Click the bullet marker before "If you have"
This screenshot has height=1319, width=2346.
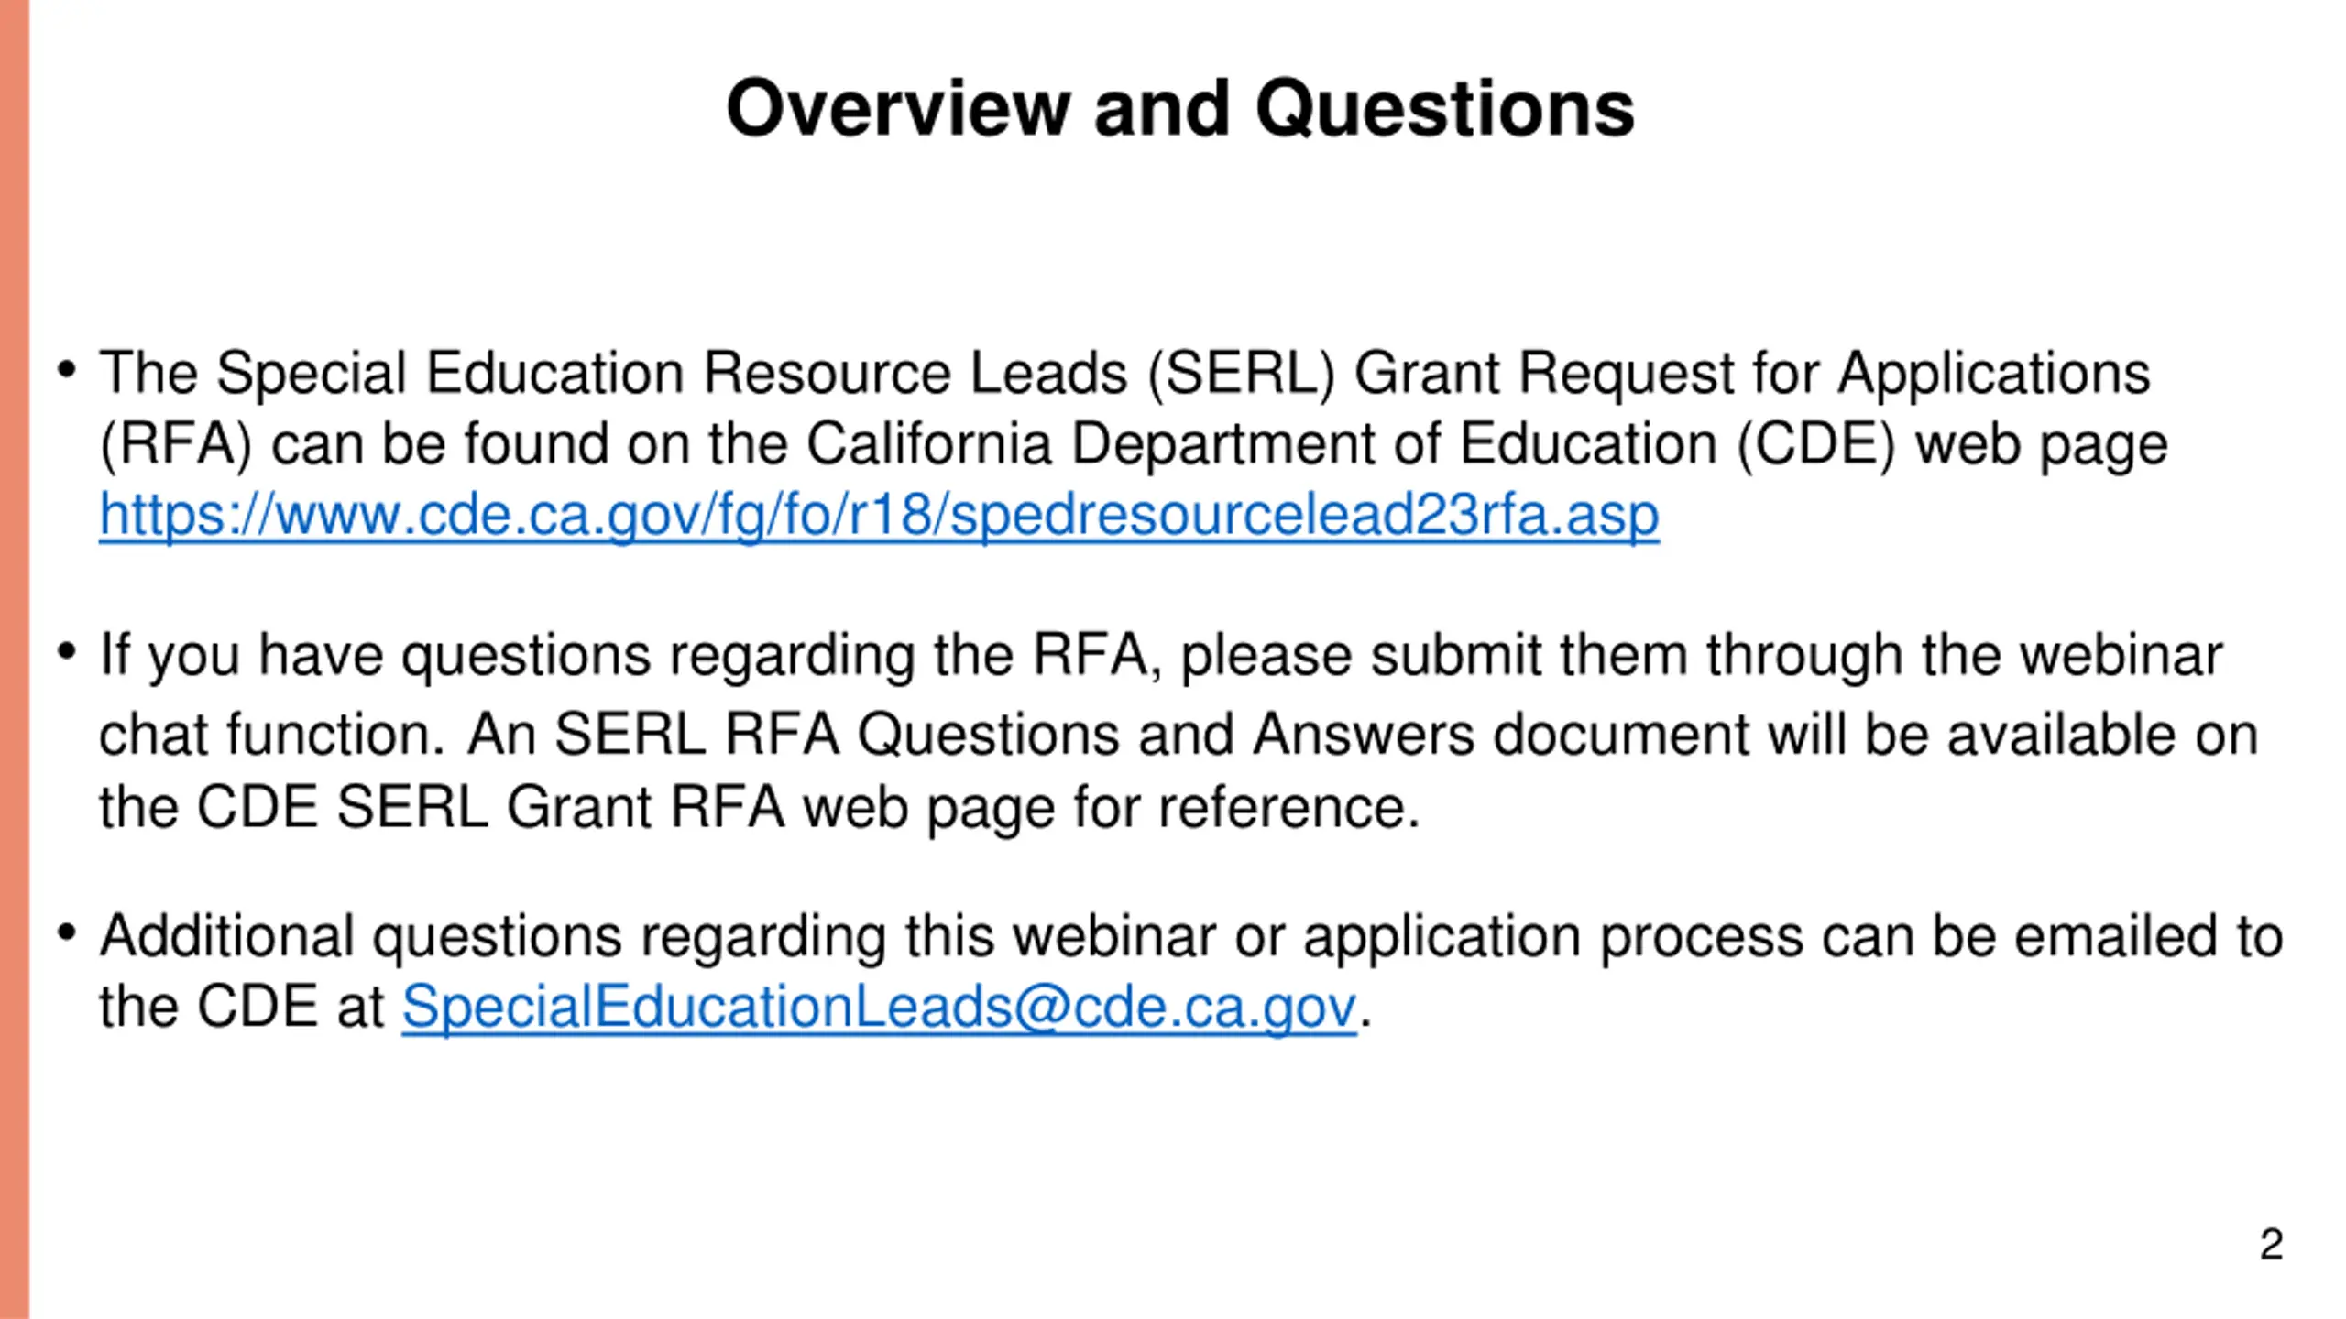tap(66, 652)
